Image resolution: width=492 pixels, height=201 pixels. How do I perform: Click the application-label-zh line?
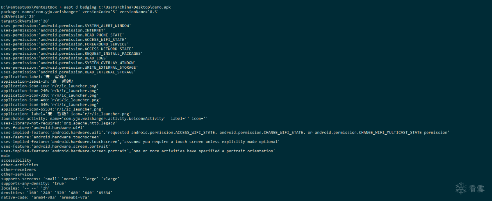tap(37, 81)
